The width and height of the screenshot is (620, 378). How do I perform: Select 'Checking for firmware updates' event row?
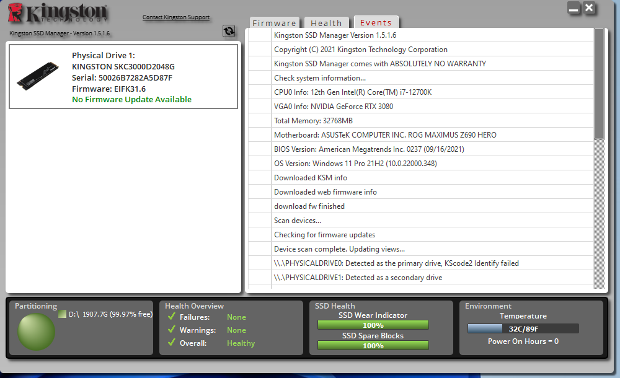[421, 234]
